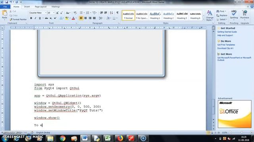Click the Text Effects icon

[x=61, y=18]
